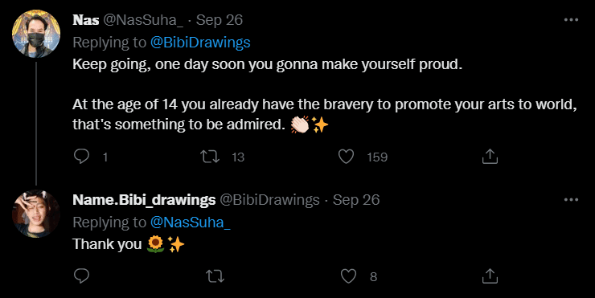The height and width of the screenshot is (298, 595).
Task: Open the Name.Bibi_drawings display name
Action: click(144, 200)
